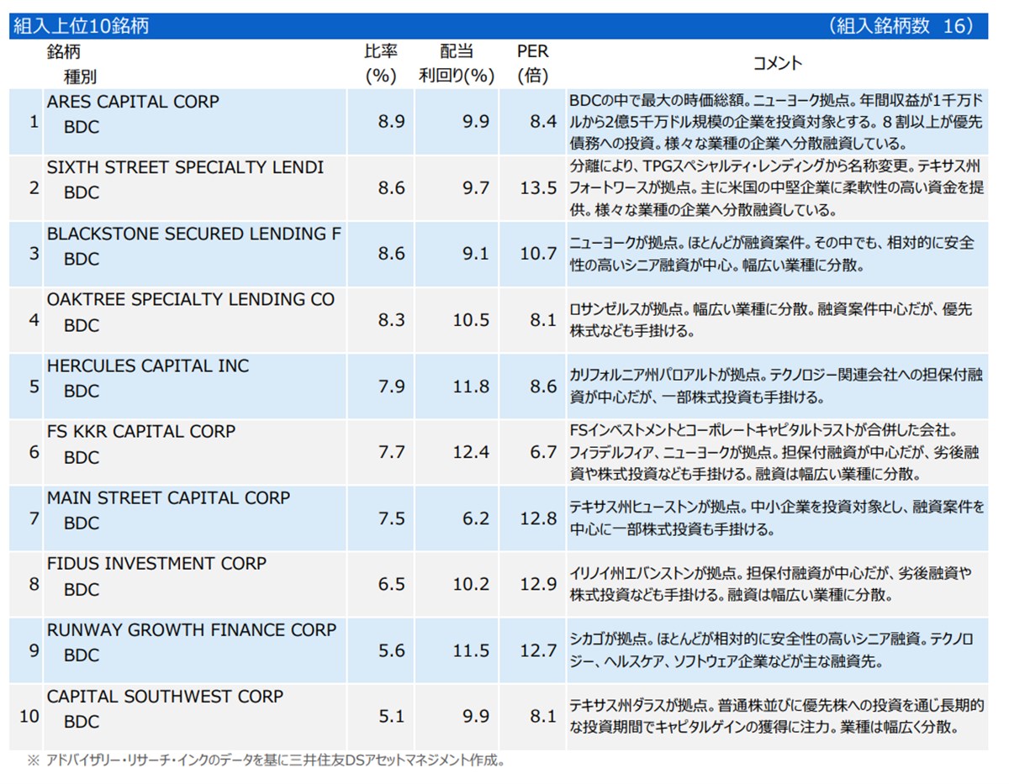Viewport: 1009px width, 784px height.
Task: Click dividend yield 10.5 for Oaktree
Action: (x=471, y=320)
